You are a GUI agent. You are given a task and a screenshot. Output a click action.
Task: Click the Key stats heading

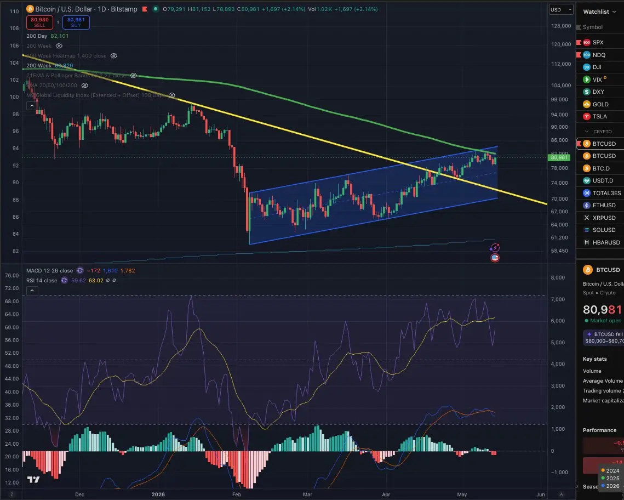594,359
